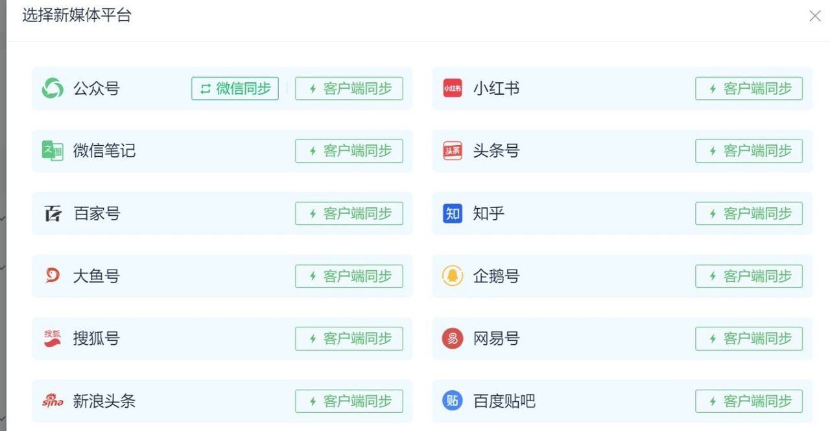Image resolution: width=830 pixels, height=431 pixels.
Task: Click the 知乎 blue platform icon
Action: (452, 213)
